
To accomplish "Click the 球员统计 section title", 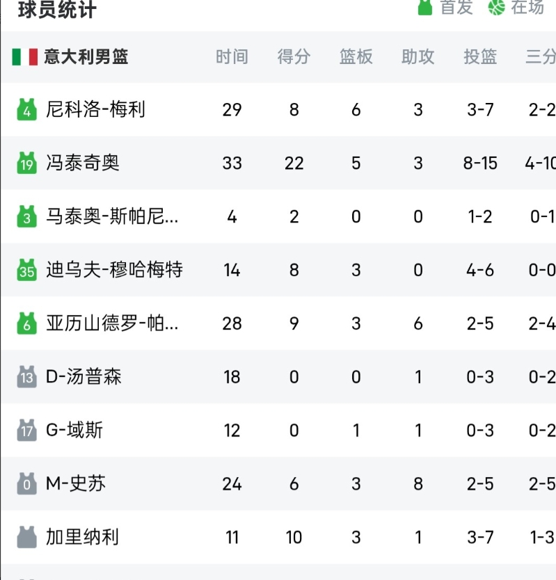I will pos(57,10).
